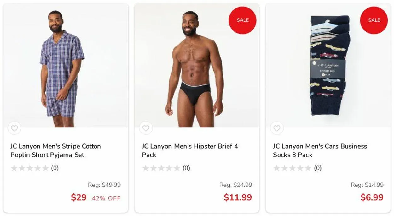Image resolution: width=394 pixels, height=216 pixels.
Task: Favorite the Hipster Brief 4 Pack
Action: click(x=146, y=128)
